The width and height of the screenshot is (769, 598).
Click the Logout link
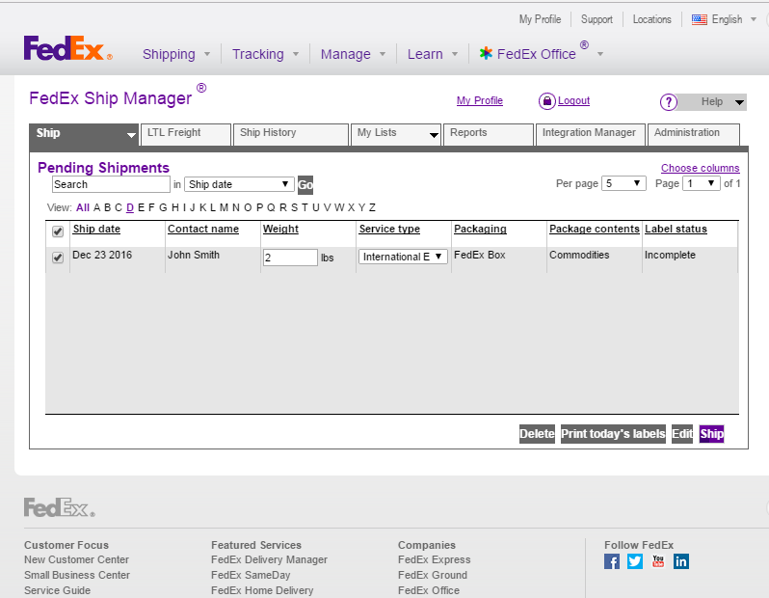coord(573,100)
